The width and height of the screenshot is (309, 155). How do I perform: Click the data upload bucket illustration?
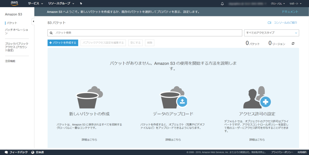(173, 97)
